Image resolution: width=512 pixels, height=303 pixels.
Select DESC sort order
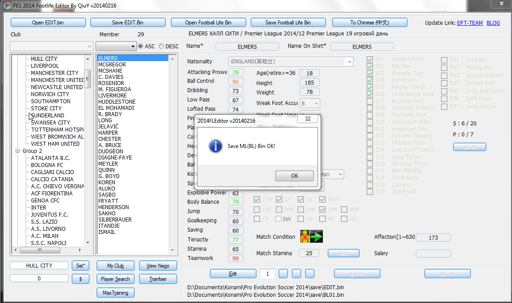tap(161, 47)
